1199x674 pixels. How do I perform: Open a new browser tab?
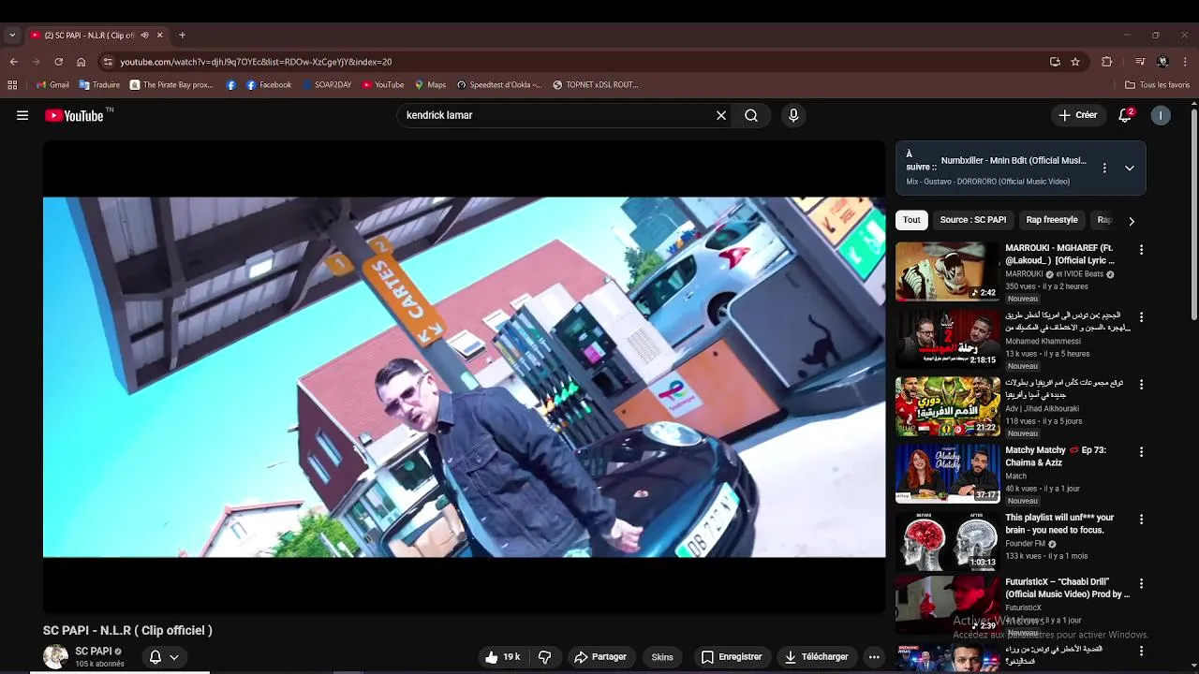pos(183,36)
